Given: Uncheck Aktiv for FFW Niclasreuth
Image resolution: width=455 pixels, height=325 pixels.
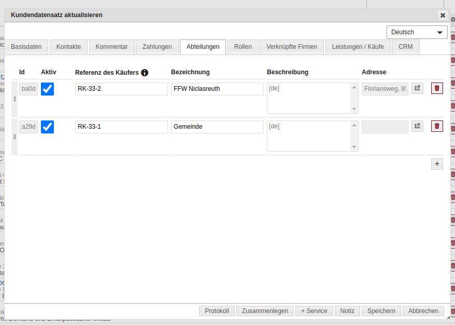Looking at the screenshot, I should coord(48,89).
